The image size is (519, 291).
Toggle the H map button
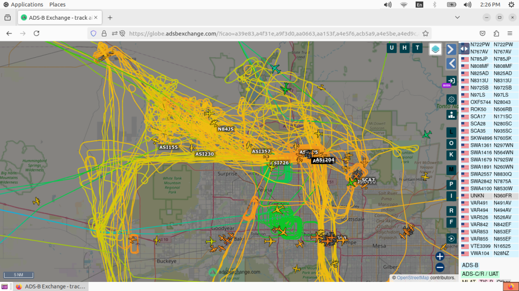[x=404, y=48]
